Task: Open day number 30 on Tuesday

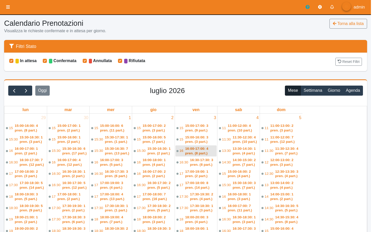Action: coord(86,118)
